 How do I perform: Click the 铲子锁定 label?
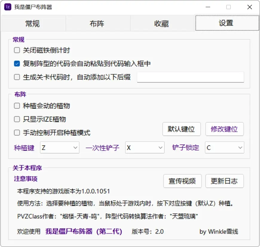[186, 147]
